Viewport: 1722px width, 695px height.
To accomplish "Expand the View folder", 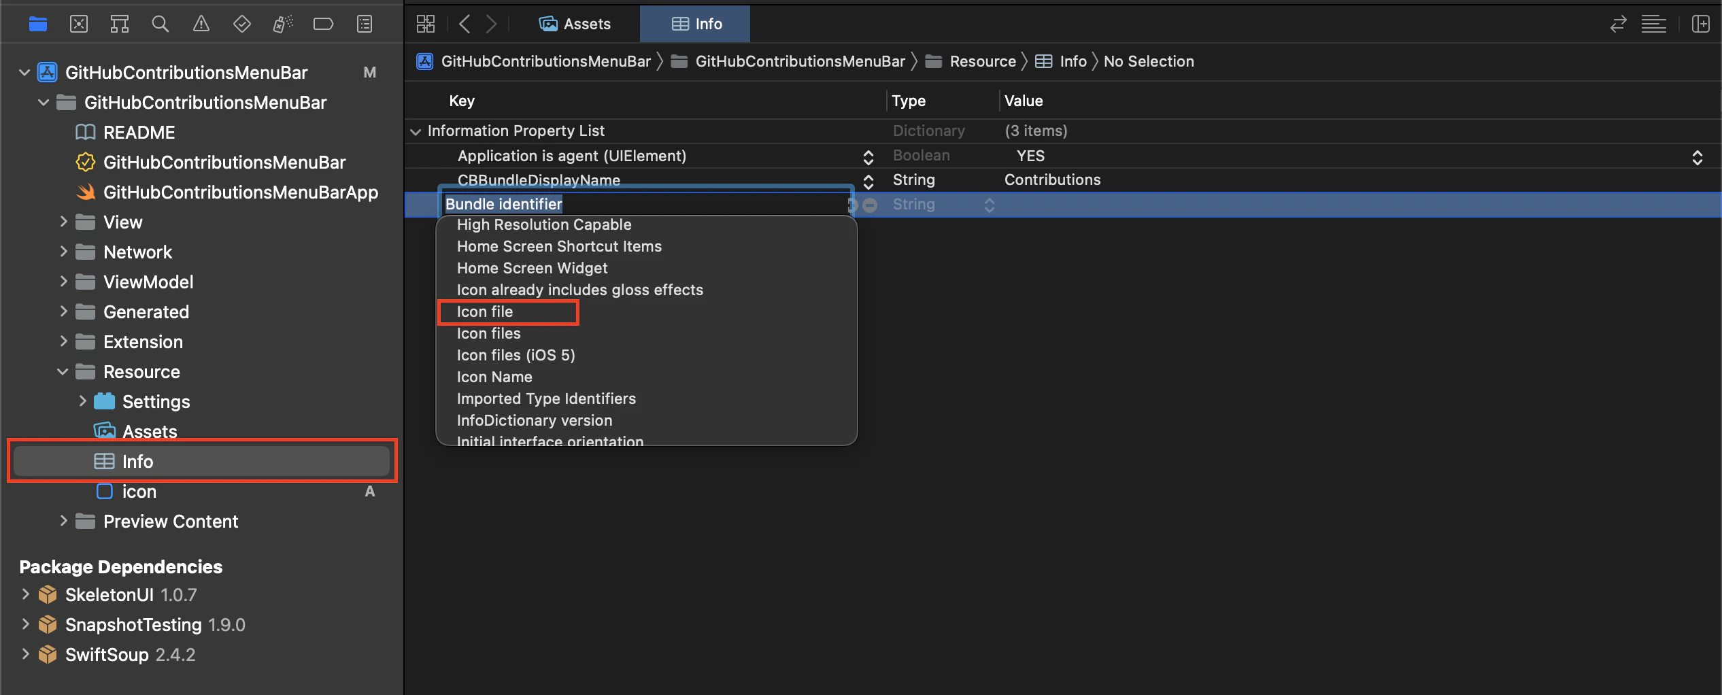I will (63, 222).
